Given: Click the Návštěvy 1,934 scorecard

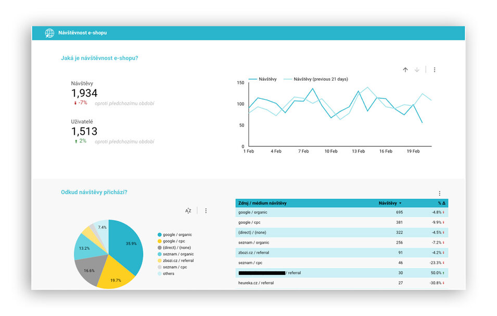Looking at the screenshot, I should tap(84, 93).
